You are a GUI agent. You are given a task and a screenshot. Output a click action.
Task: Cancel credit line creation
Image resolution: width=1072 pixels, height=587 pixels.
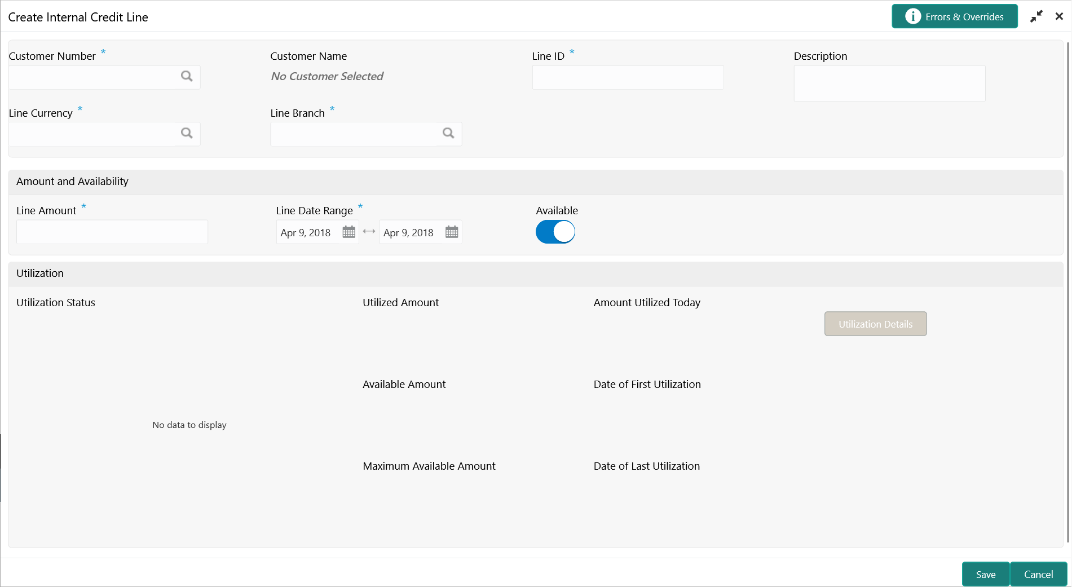(x=1038, y=574)
